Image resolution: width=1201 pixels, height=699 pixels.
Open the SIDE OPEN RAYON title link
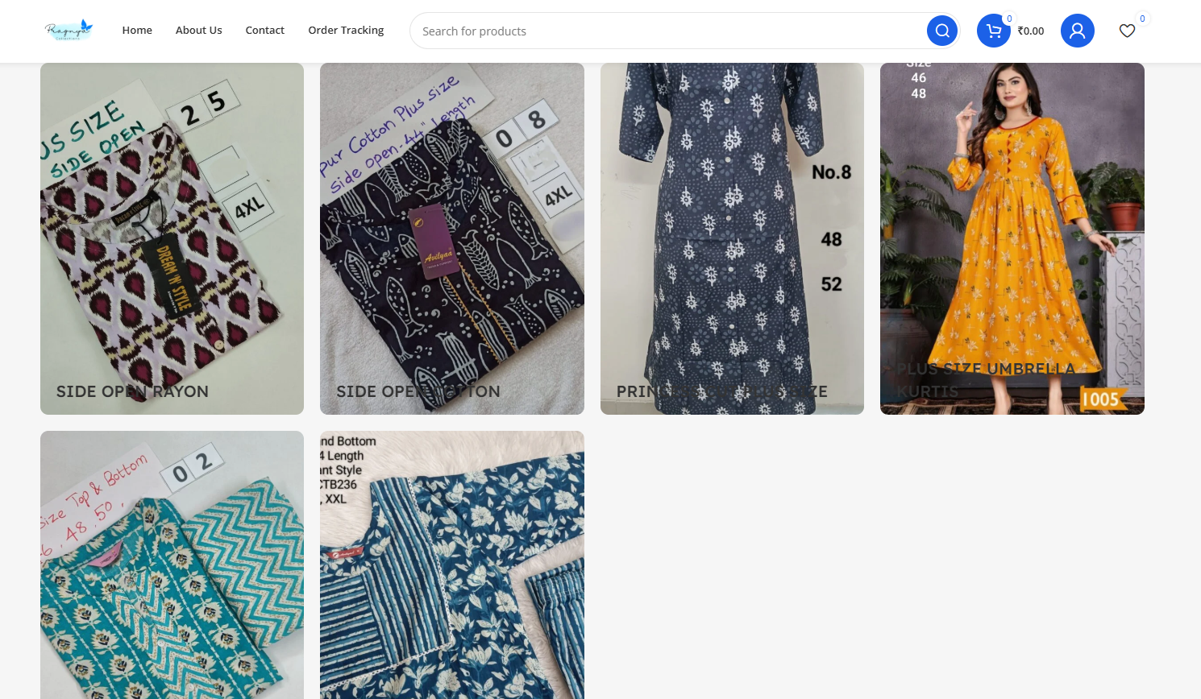132,391
